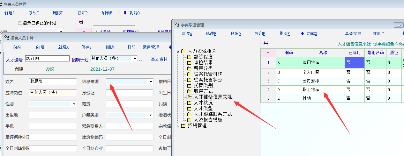Click 自定义 in dictionary management toolbar
The image size is (404, 156).
click(378, 33)
